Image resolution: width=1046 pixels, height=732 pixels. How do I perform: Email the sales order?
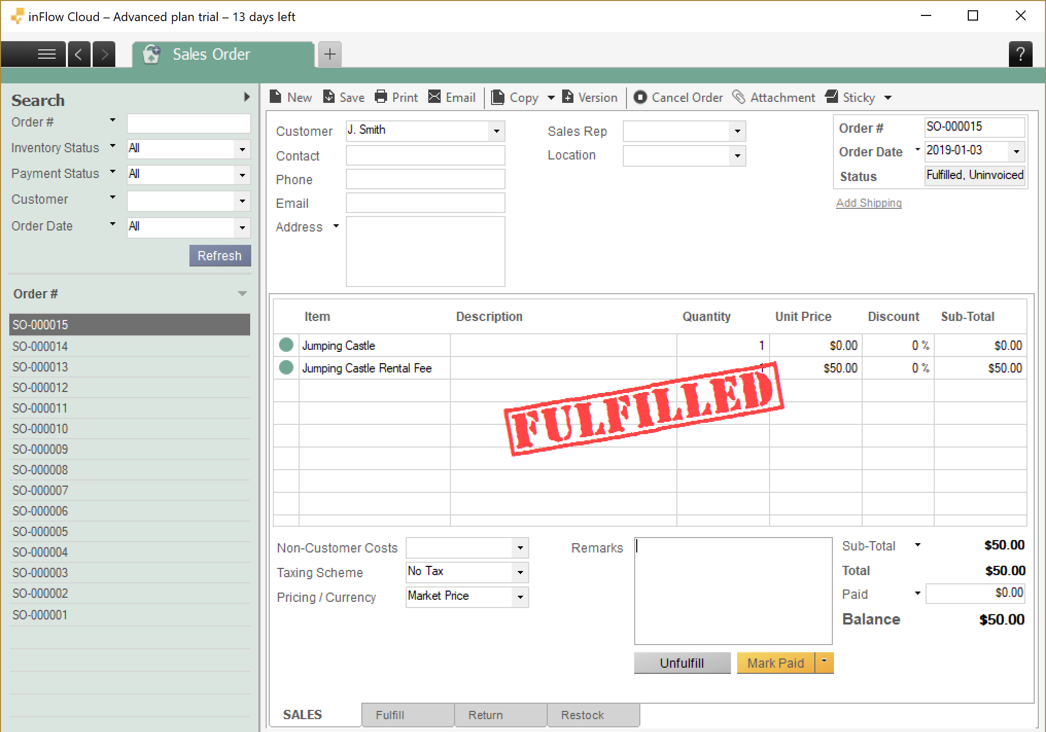(452, 97)
